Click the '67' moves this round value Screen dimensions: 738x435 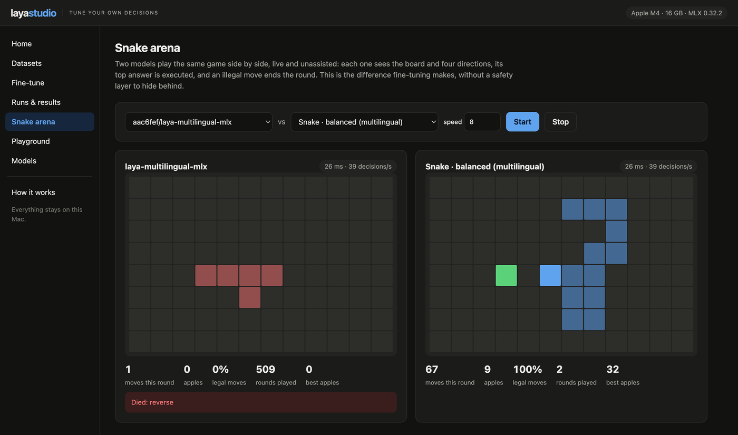[432, 369]
